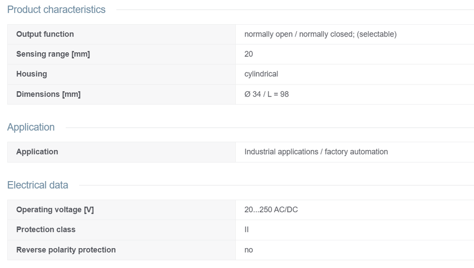Image resolution: width=474 pixels, height=268 pixels.
Task: Select the Application row label in table
Action: click(37, 152)
